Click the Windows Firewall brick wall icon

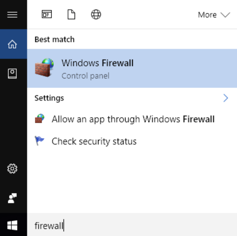44,67
